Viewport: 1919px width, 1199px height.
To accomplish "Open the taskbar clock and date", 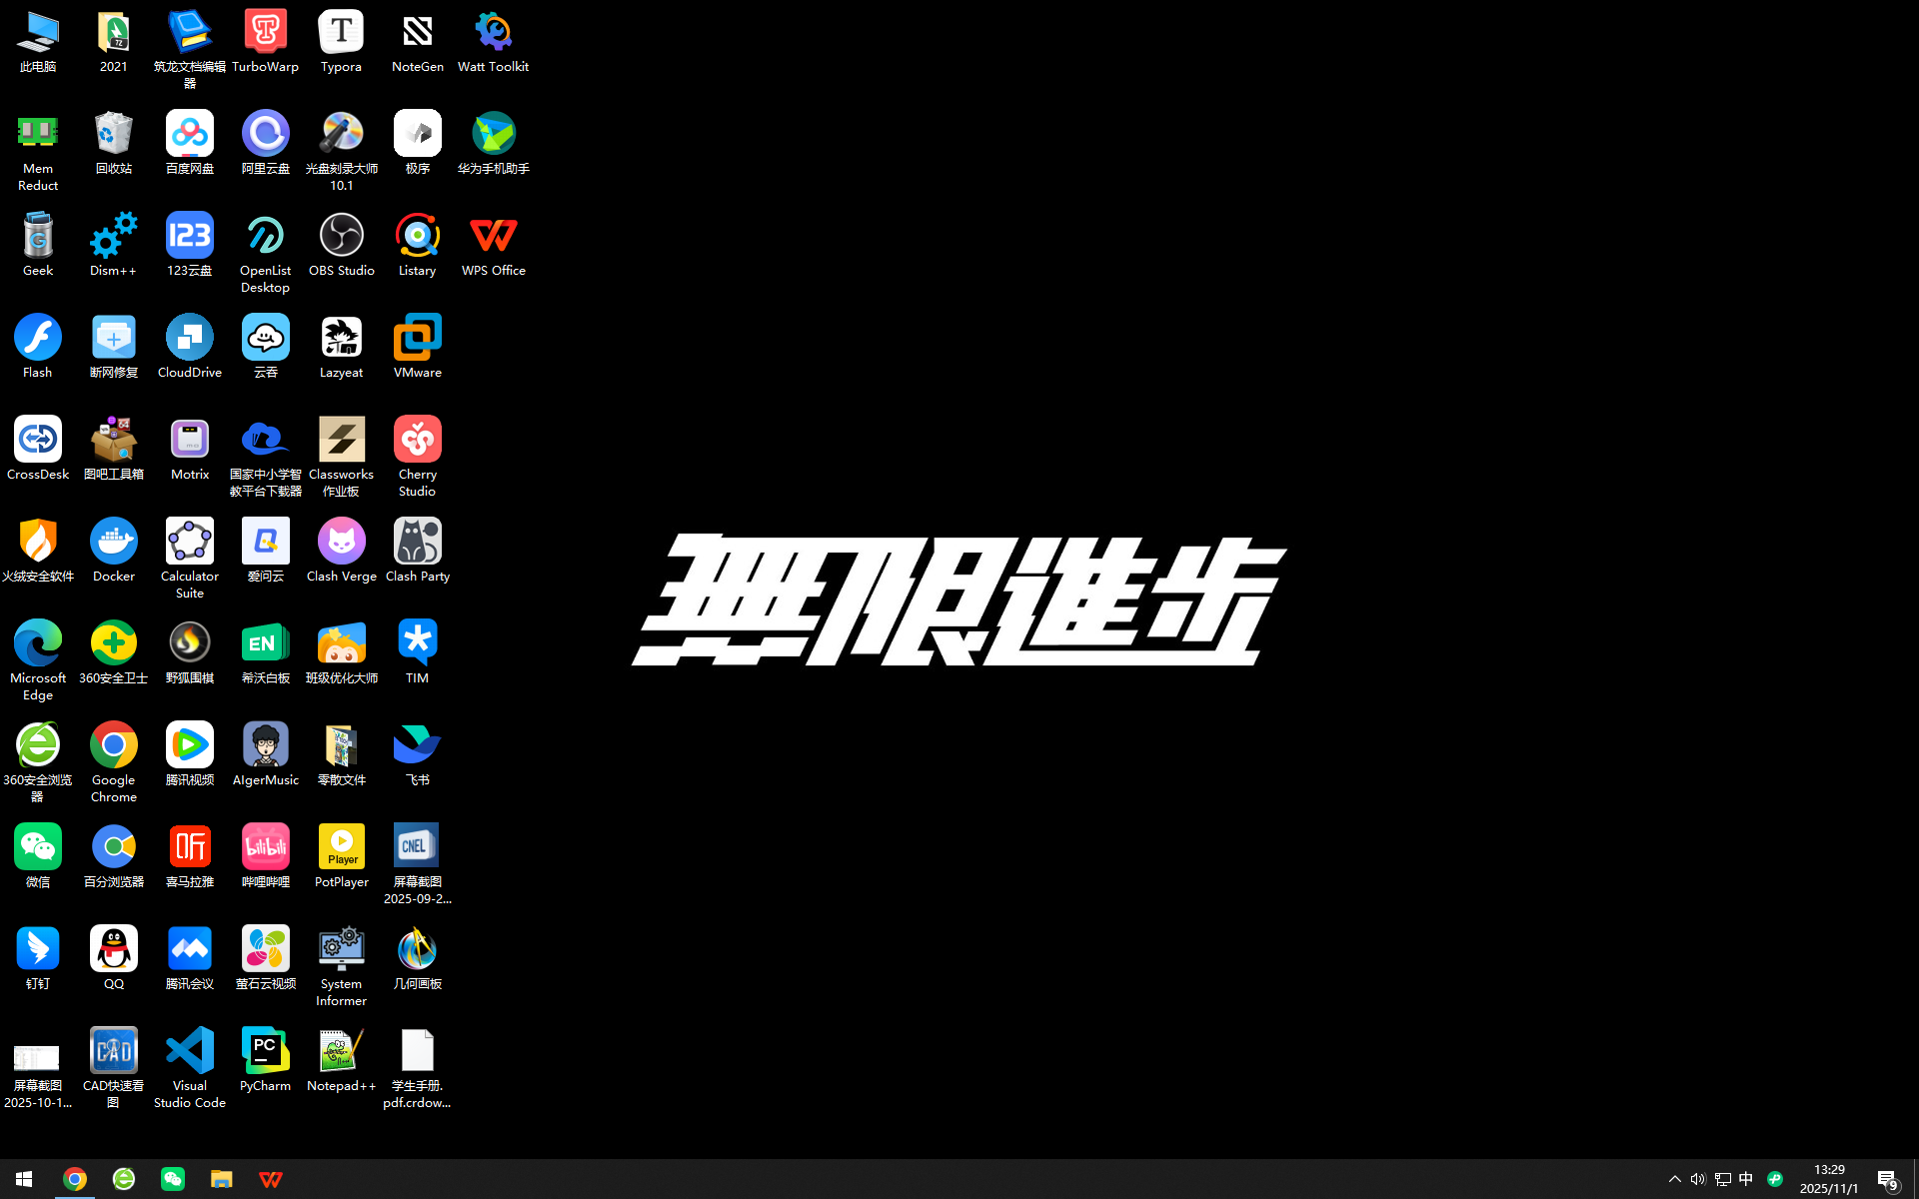I will pyautogui.click(x=1828, y=1179).
